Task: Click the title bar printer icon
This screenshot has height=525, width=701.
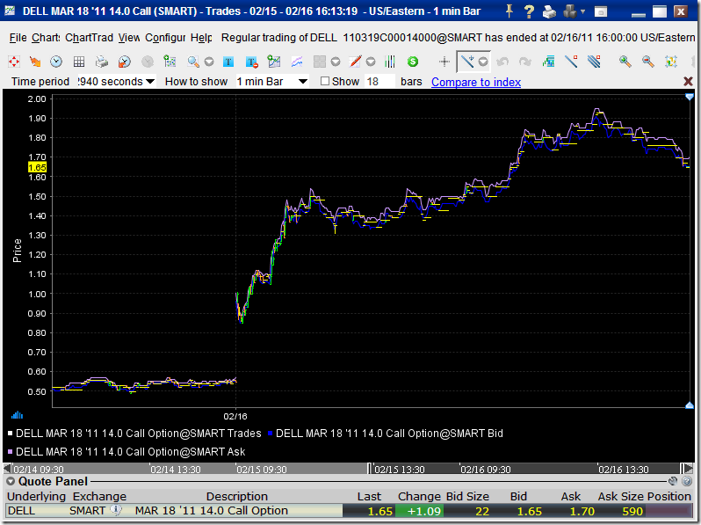Action: click(549, 11)
